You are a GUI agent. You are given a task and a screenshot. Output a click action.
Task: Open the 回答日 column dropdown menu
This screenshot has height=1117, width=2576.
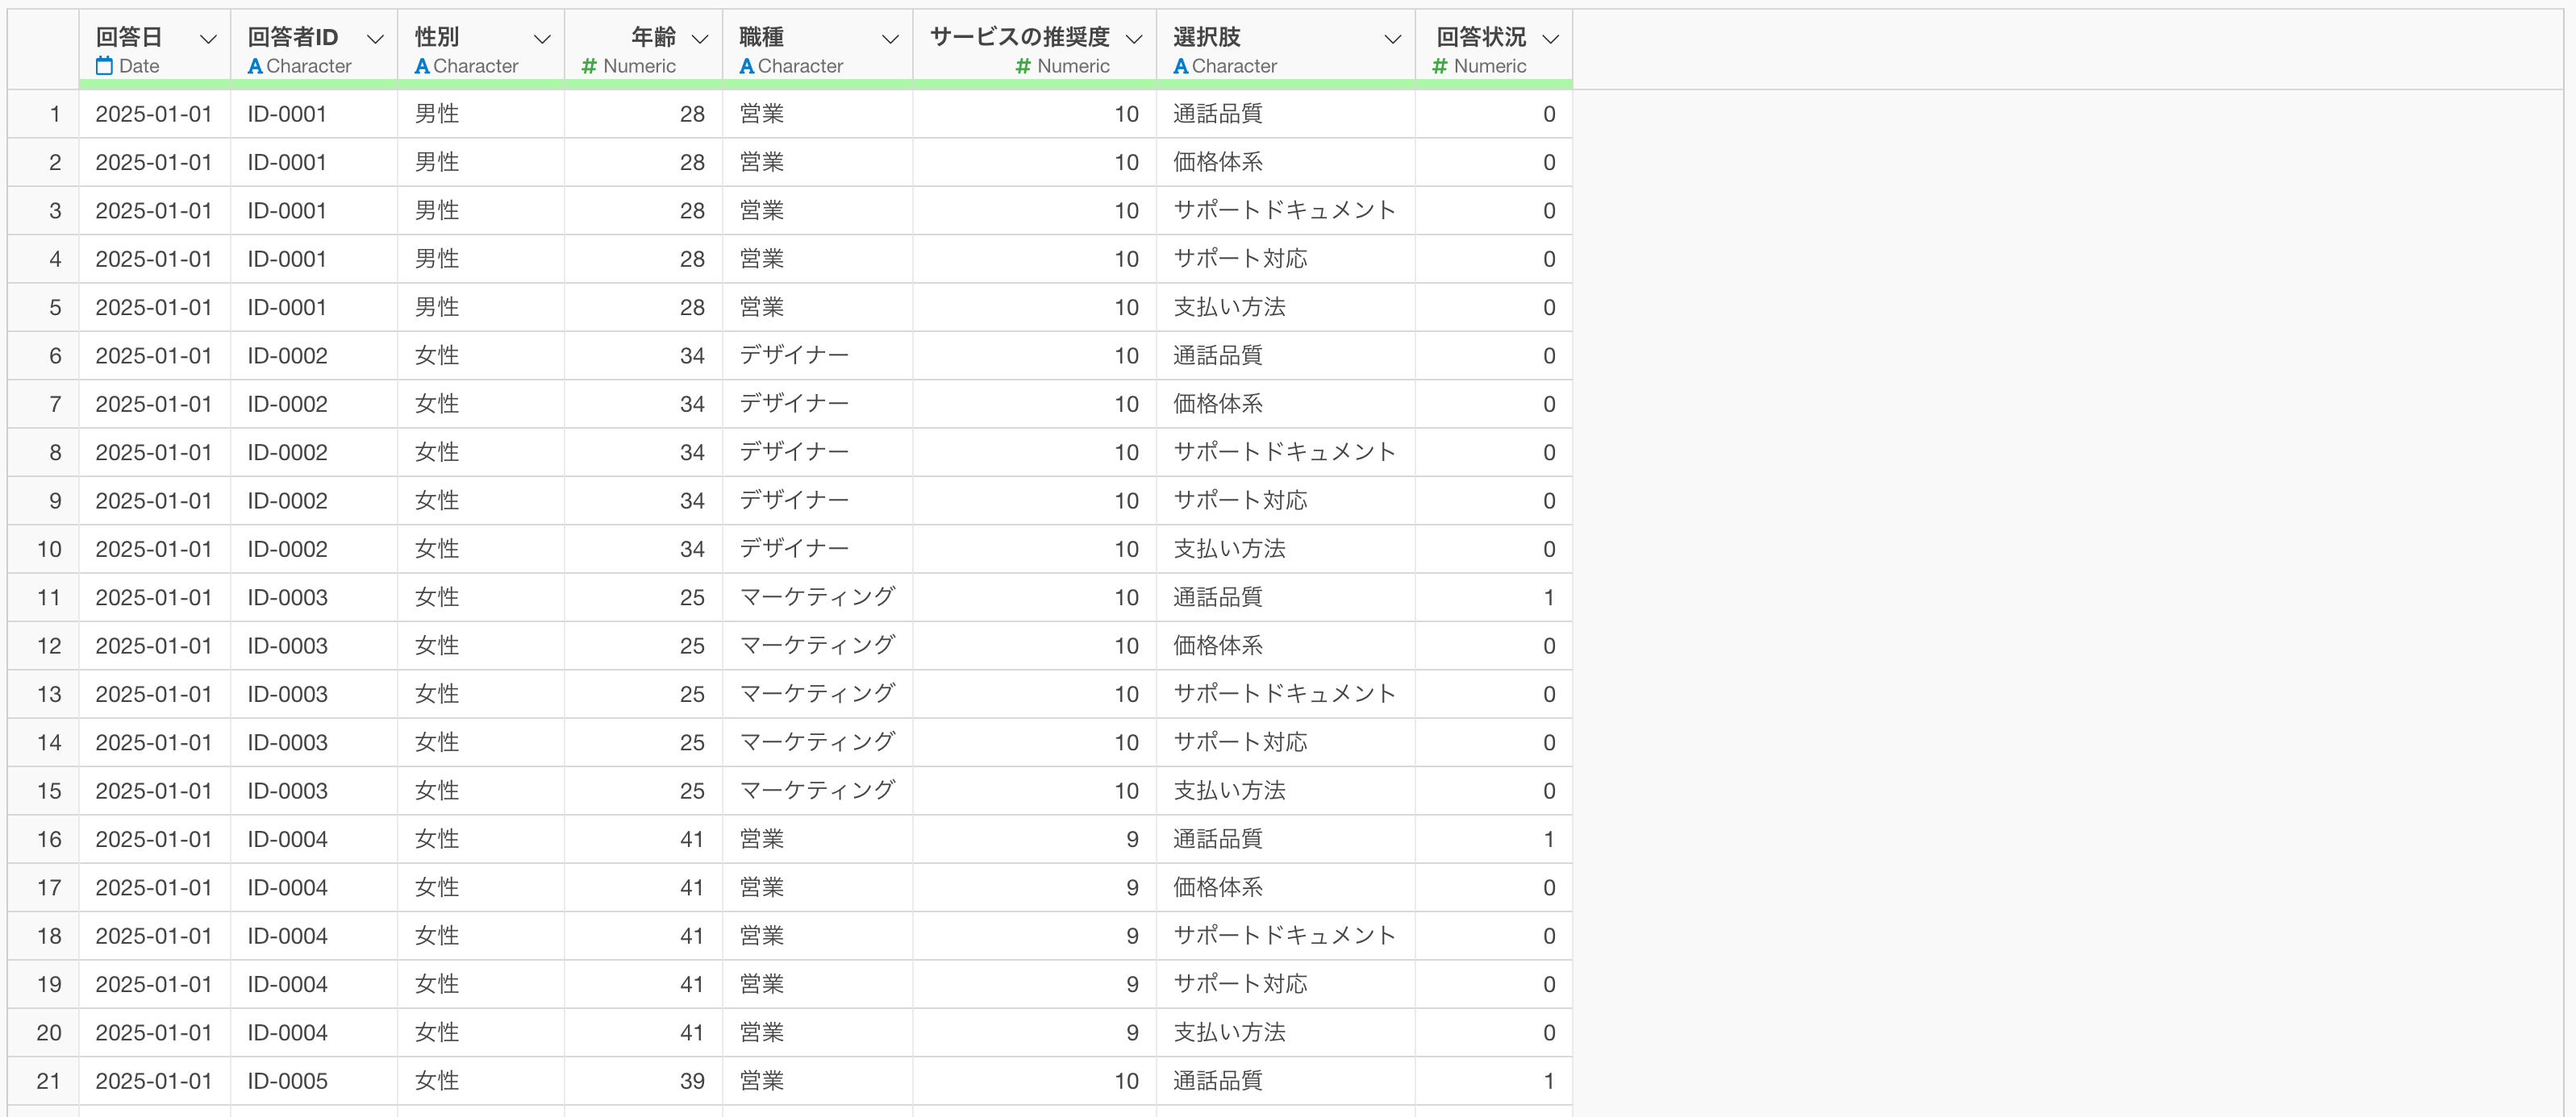point(208,39)
